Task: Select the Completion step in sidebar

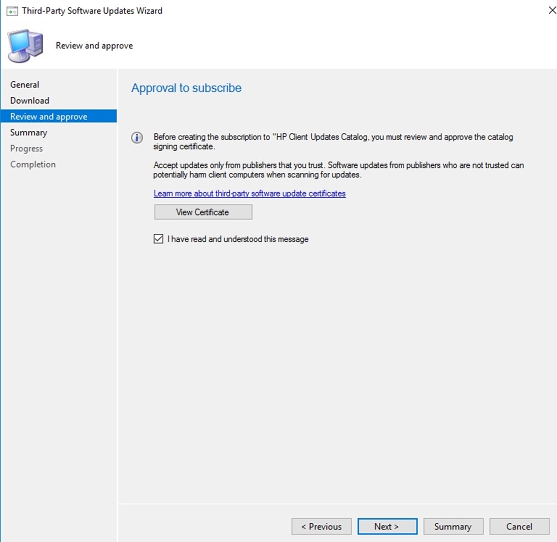Action: (x=32, y=164)
